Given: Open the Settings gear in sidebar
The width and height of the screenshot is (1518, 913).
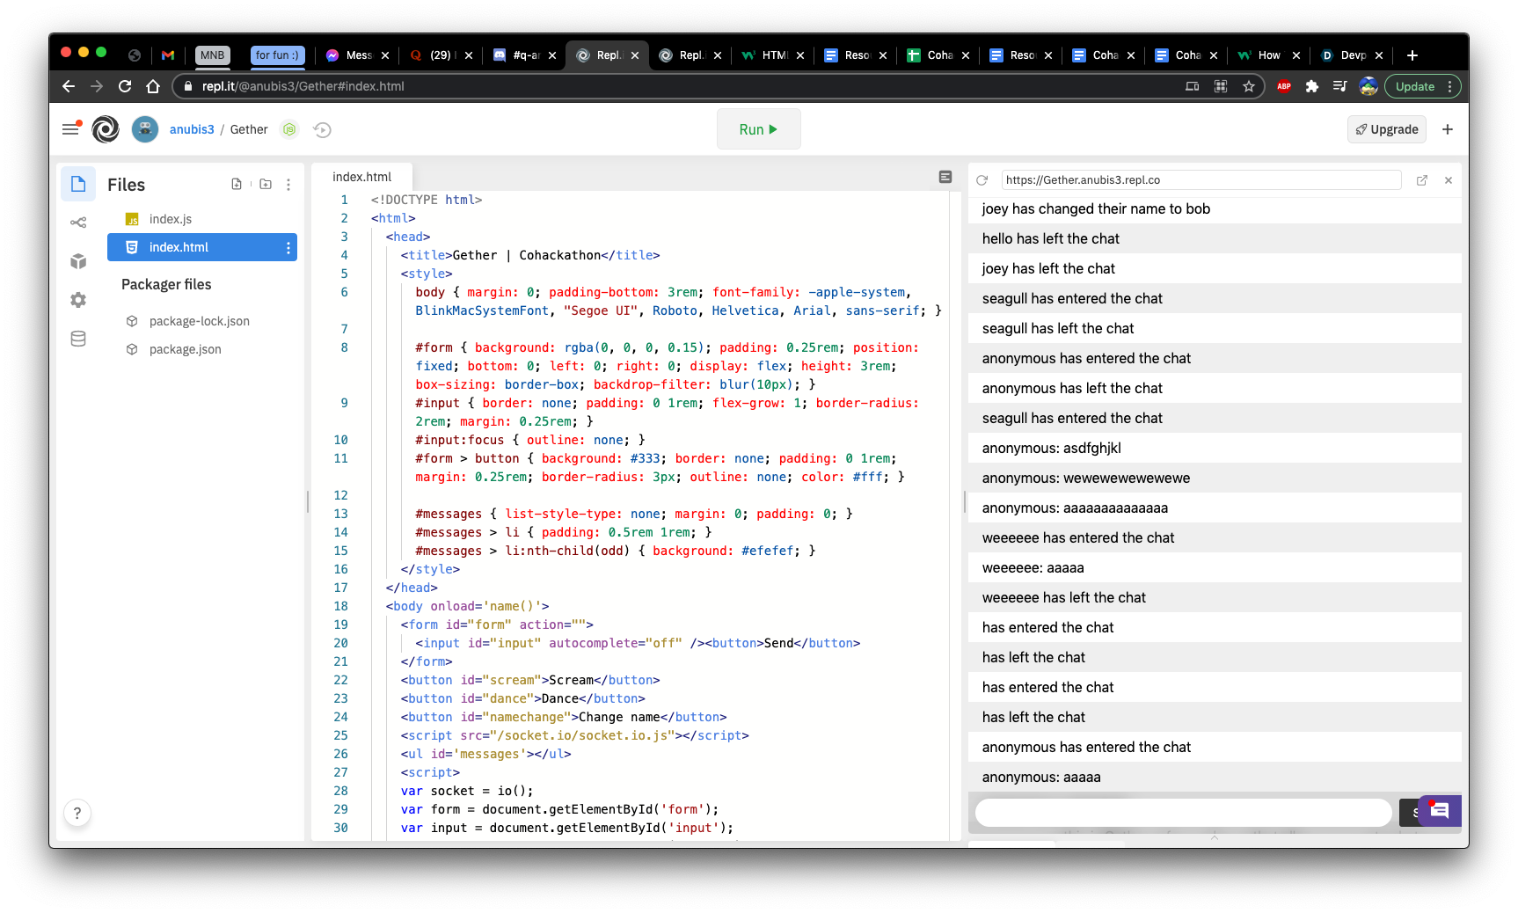Looking at the screenshot, I should pyautogui.click(x=78, y=300).
